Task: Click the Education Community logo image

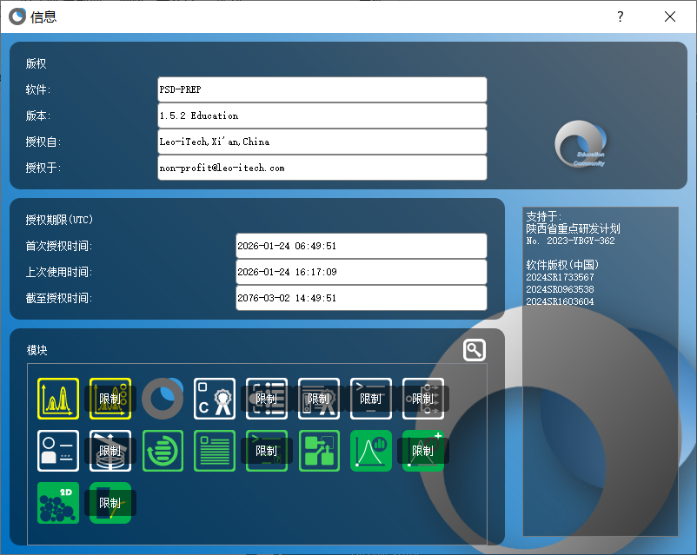Action: coord(581,144)
